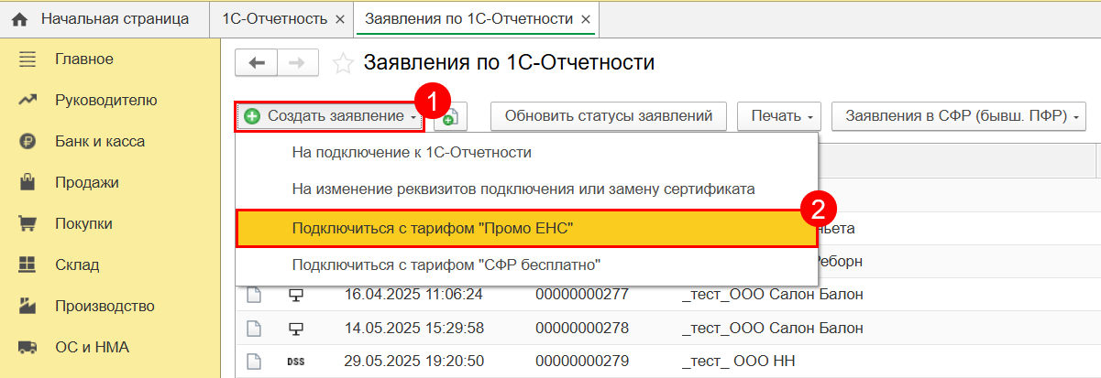Screen dimensions: 1101x378
Task: Click number 00000000278 cell
Action: pyautogui.click(x=582, y=328)
